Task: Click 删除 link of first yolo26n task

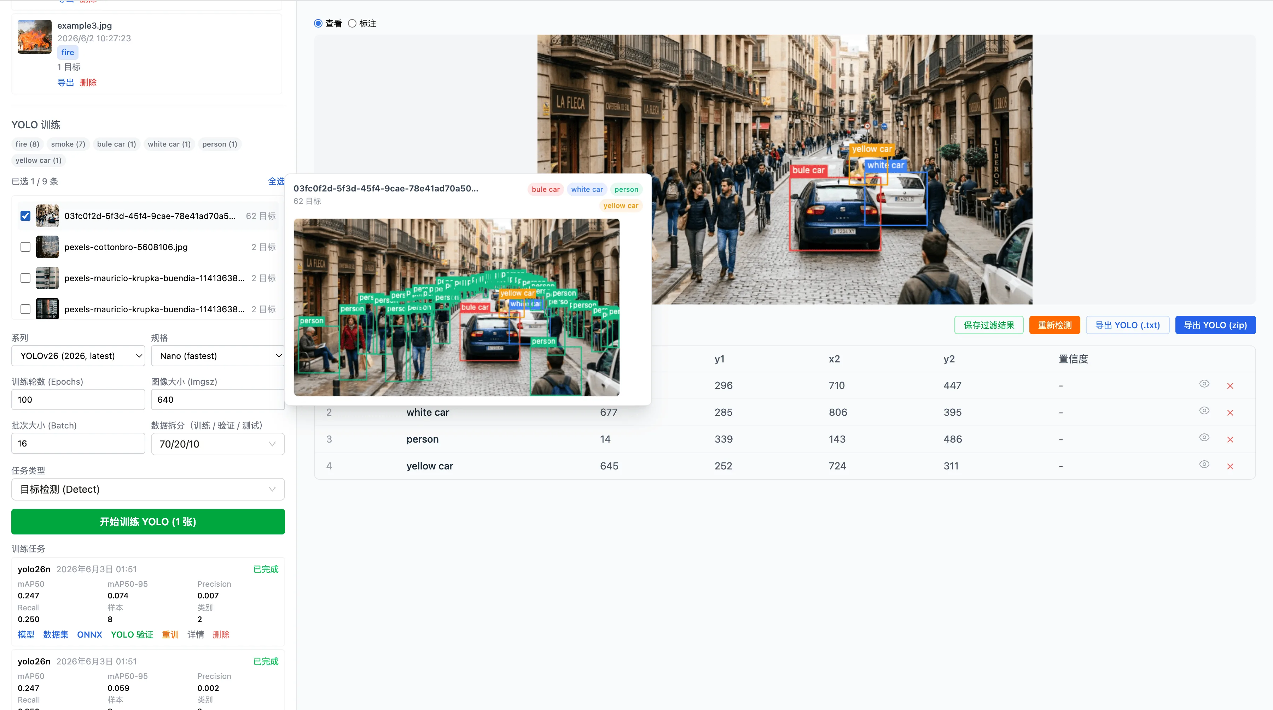Action: 221,634
